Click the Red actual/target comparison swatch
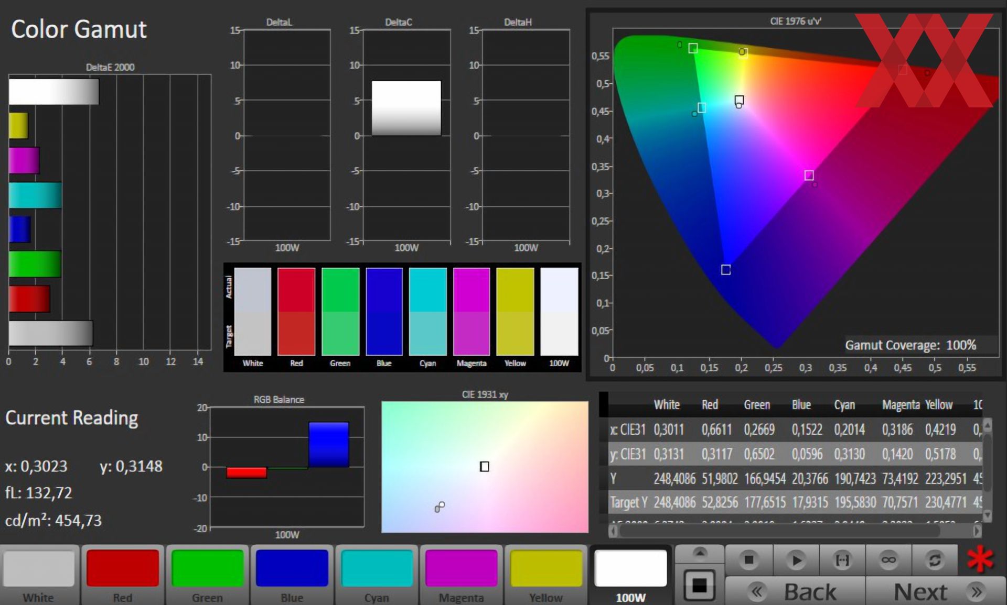1007x605 pixels. [x=296, y=312]
